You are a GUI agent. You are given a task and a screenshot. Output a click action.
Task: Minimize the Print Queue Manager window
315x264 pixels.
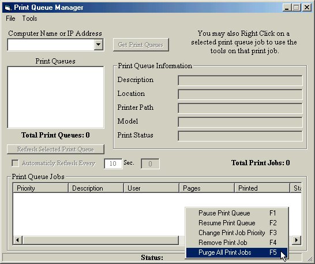pyautogui.click(x=287, y=8)
